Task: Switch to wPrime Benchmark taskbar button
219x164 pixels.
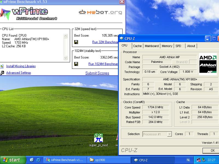Action: click(65, 160)
